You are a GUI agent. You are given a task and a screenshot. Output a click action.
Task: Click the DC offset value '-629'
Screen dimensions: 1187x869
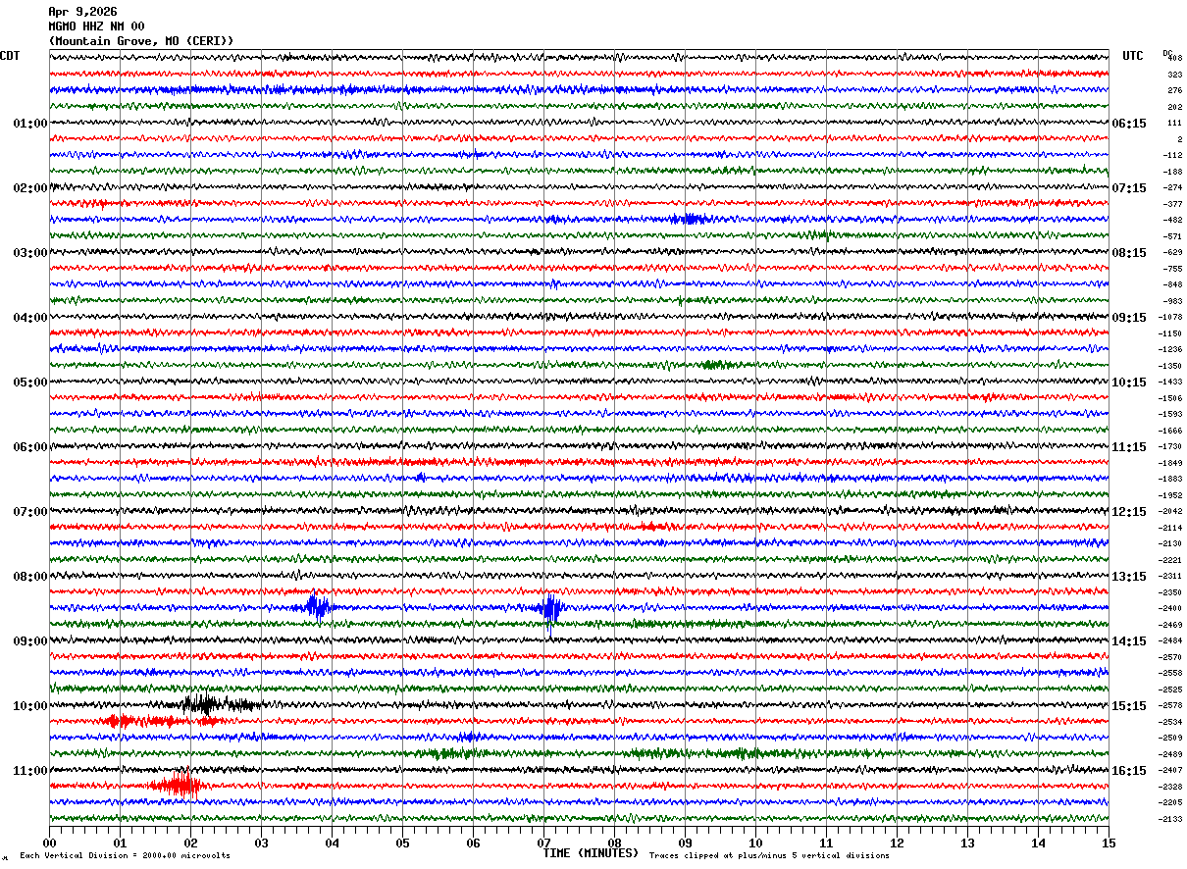click(x=1172, y=253)
